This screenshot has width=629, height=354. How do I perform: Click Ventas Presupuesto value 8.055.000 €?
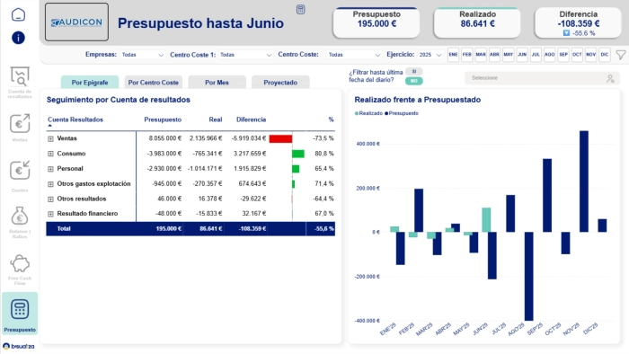point(164,138)
